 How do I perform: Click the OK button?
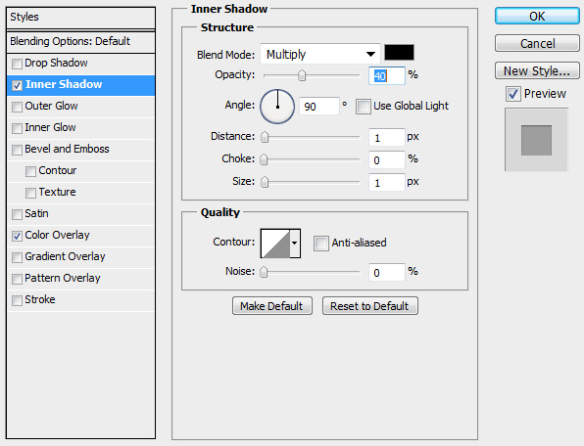click(x=537, y=17)
